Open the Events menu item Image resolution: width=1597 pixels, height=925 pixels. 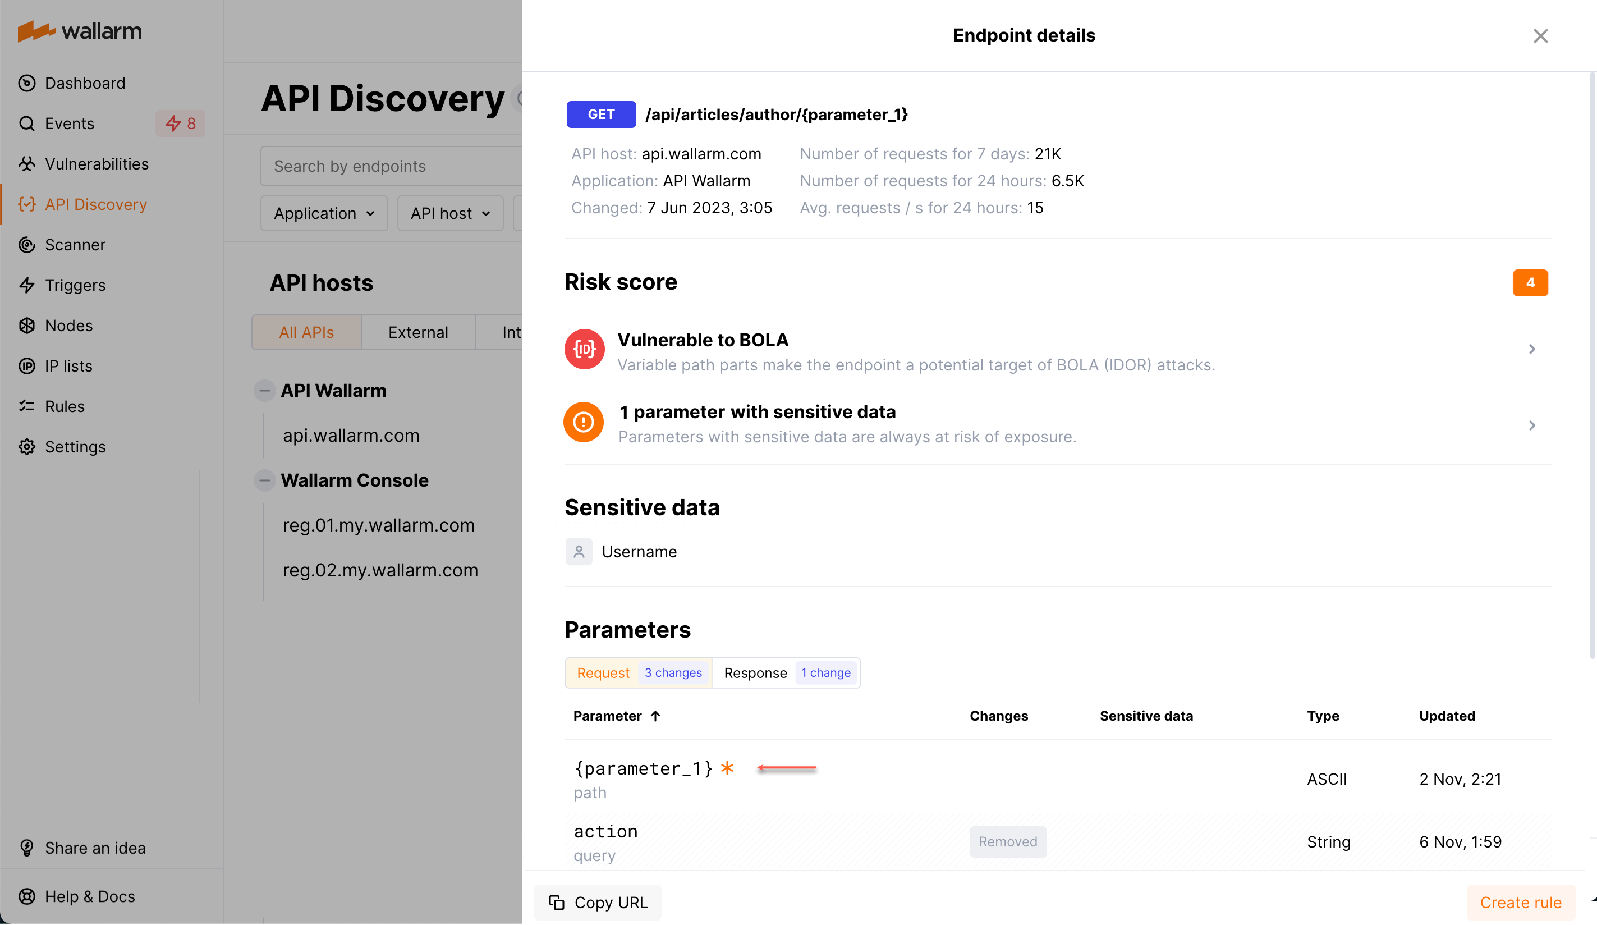[x=70, y=123]
